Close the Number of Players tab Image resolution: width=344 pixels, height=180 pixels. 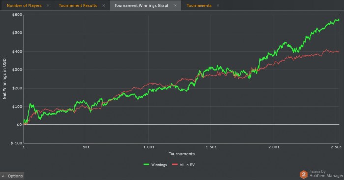click(x=48, y=6)
